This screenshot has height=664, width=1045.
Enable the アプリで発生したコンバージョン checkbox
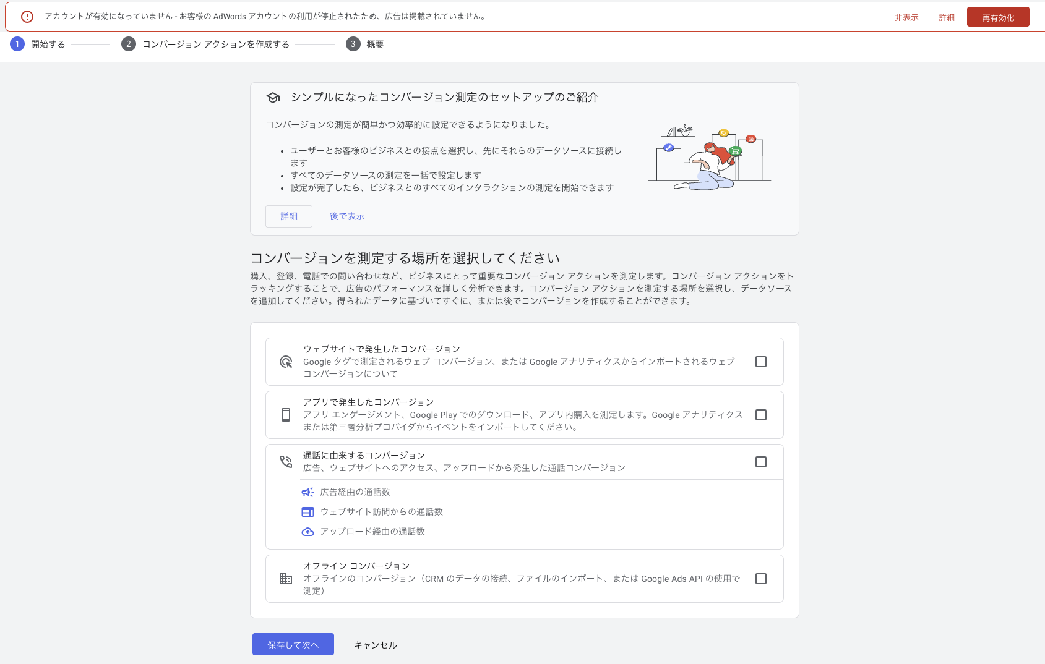pos(761,415)
